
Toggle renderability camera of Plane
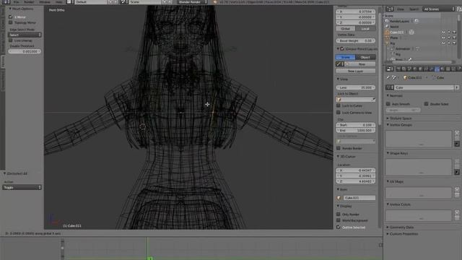[454, 38]
